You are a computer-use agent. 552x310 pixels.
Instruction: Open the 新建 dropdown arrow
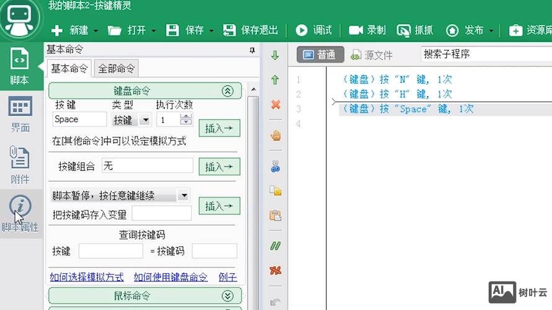tap(96, 30)
